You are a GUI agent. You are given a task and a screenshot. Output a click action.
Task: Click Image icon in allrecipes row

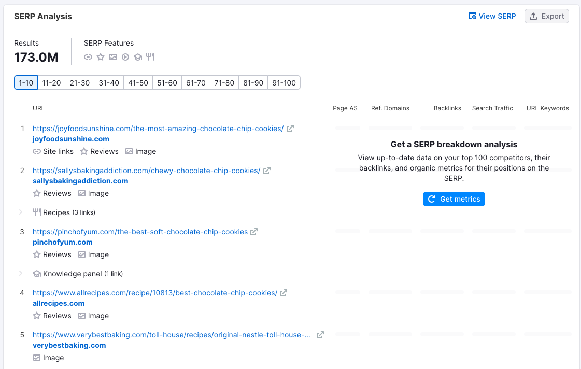[82, 316]
